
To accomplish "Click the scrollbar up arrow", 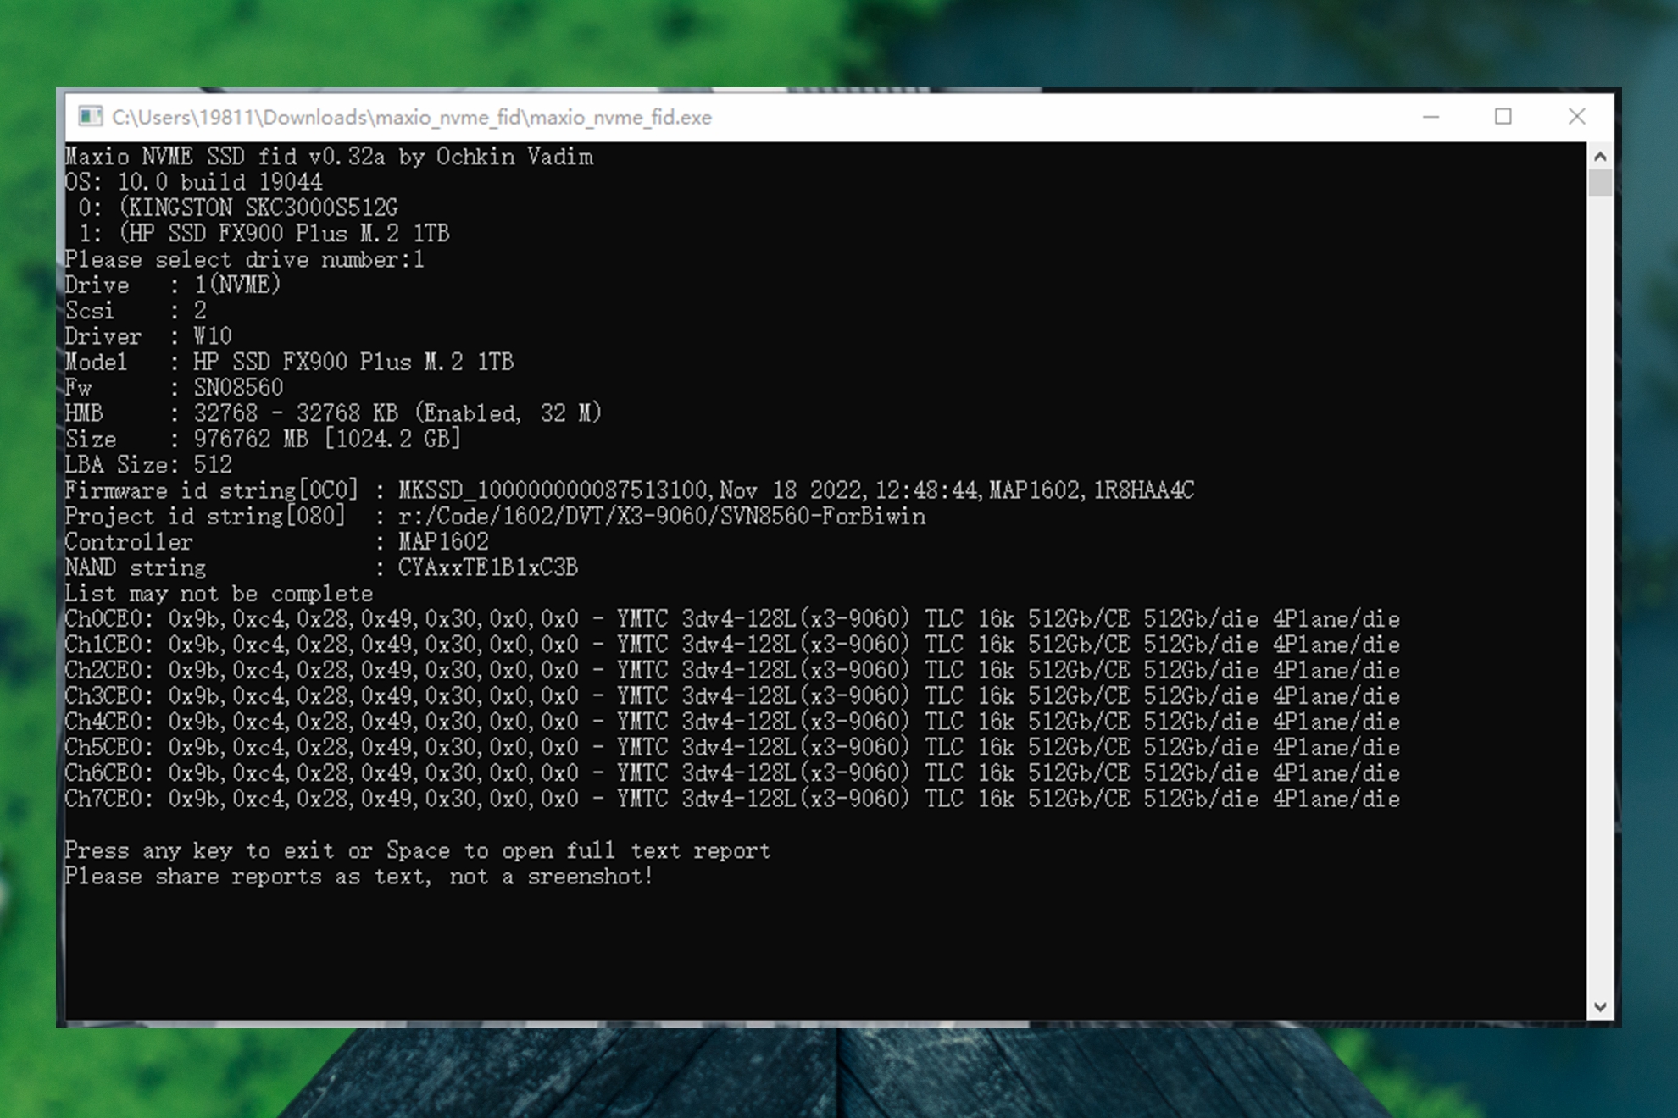I will [1600, 157].
